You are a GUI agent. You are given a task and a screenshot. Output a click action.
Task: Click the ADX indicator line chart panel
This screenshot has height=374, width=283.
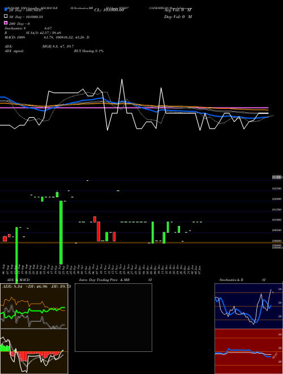[x=34, y=306]
